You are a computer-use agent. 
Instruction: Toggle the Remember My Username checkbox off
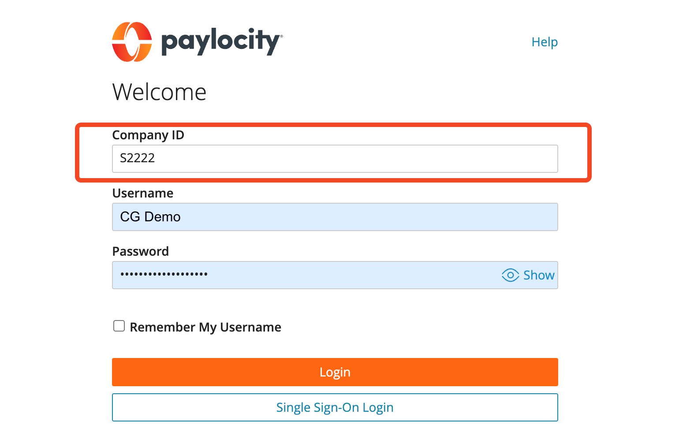[119, 326]
